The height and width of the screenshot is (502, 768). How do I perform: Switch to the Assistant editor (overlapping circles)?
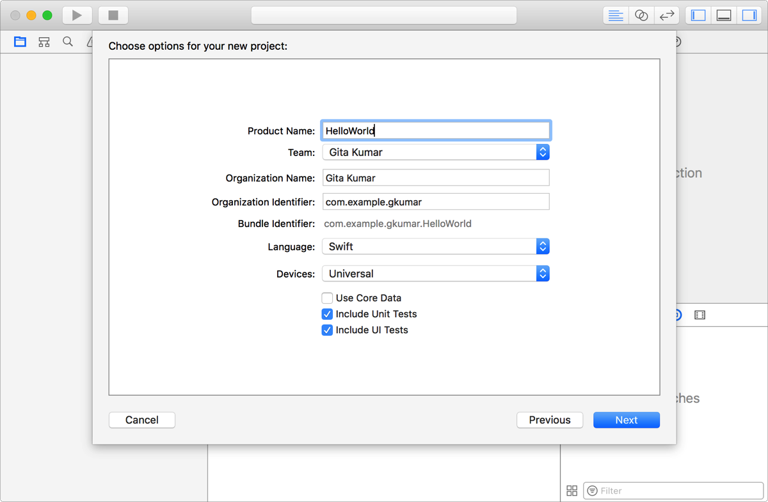[641, 15]
